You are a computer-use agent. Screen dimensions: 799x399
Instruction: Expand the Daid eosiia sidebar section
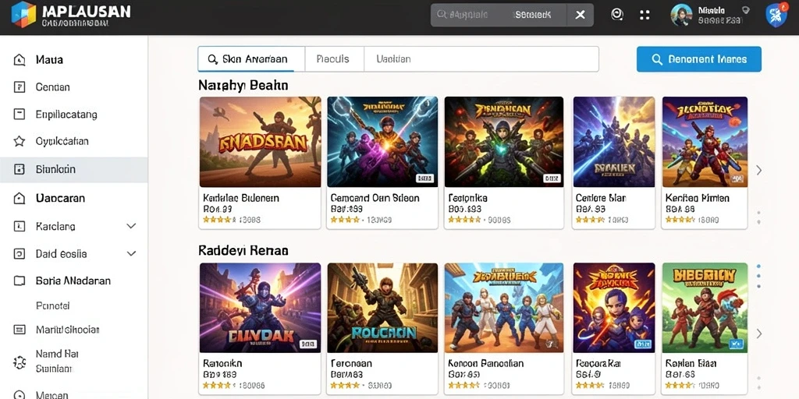click(131, 253)
